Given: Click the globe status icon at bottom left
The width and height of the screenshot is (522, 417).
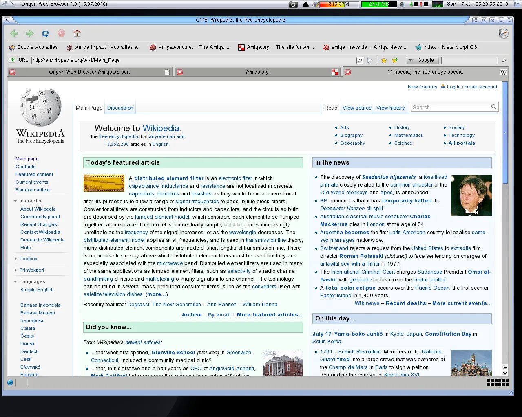Looking at the screenshot, I should tap(10, 382).
